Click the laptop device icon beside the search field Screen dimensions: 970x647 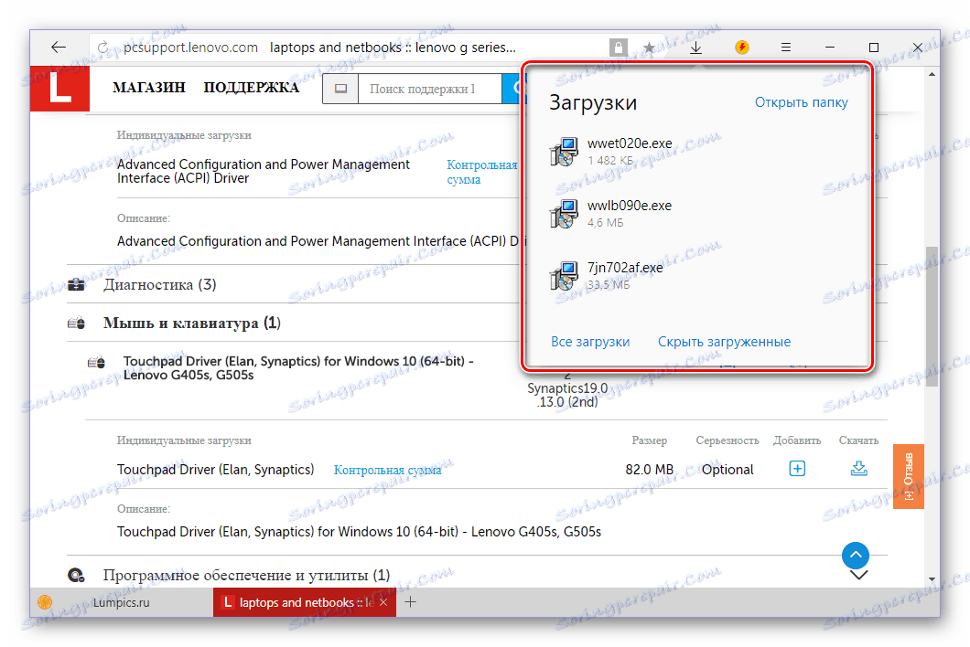pyautogui.click(x=340, y=89)
